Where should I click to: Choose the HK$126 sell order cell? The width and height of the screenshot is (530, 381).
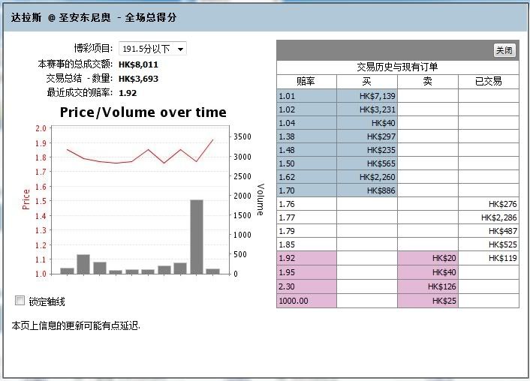tap(427, 286)
